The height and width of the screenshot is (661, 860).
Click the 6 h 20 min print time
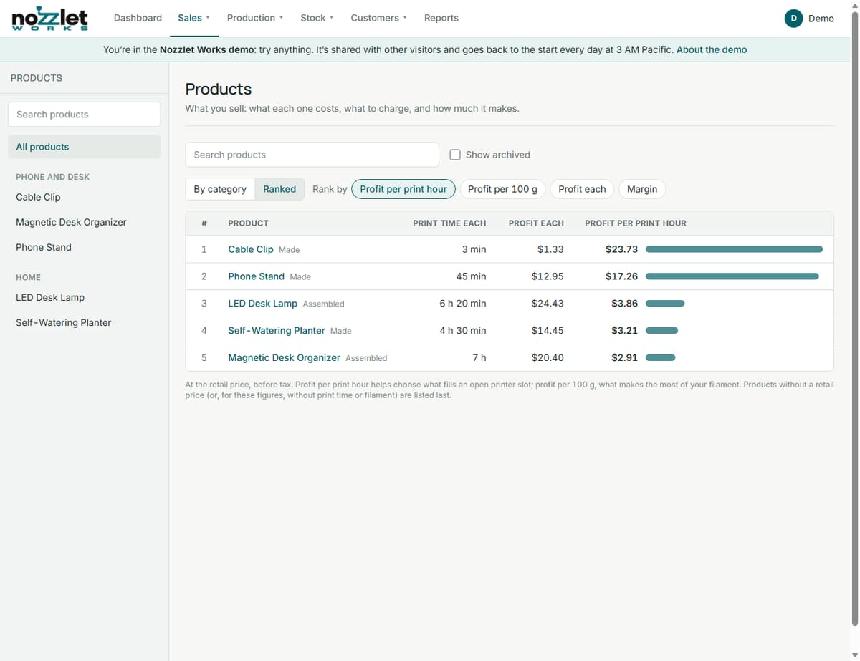463,304
